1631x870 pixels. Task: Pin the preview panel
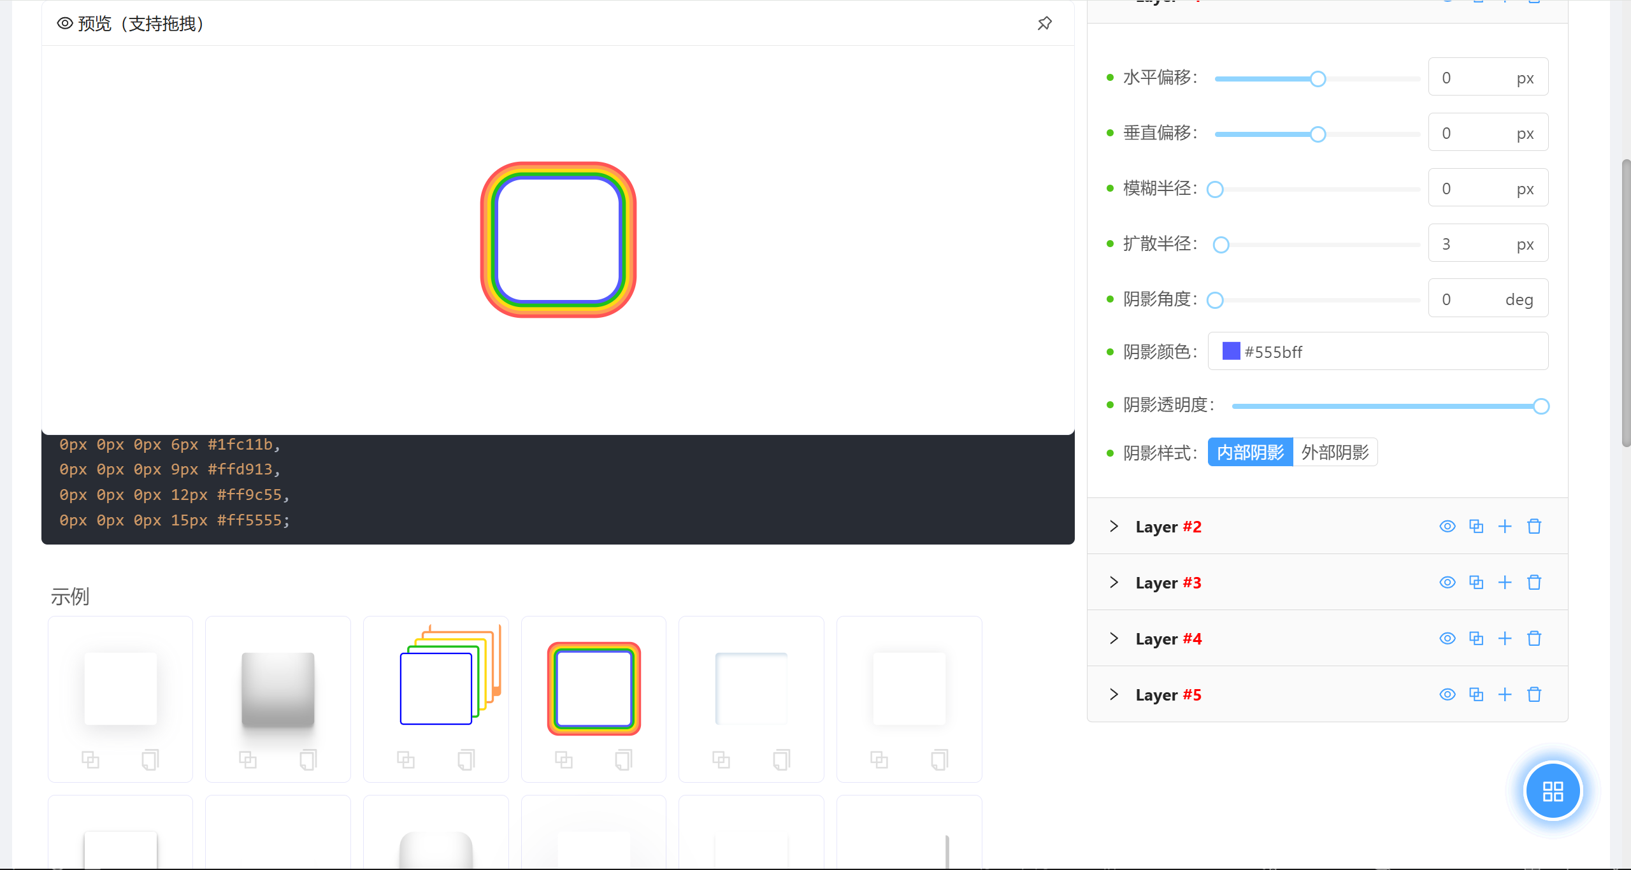click(x=1044, y=24)
